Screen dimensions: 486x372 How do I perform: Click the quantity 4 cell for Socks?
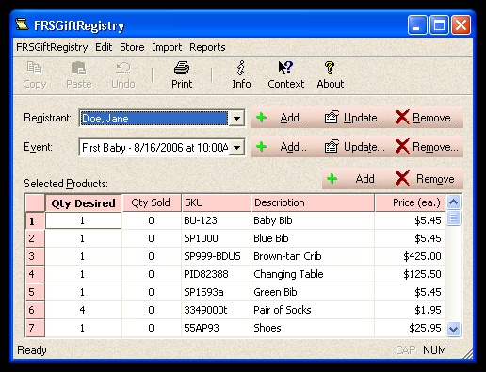pos(84,310)
